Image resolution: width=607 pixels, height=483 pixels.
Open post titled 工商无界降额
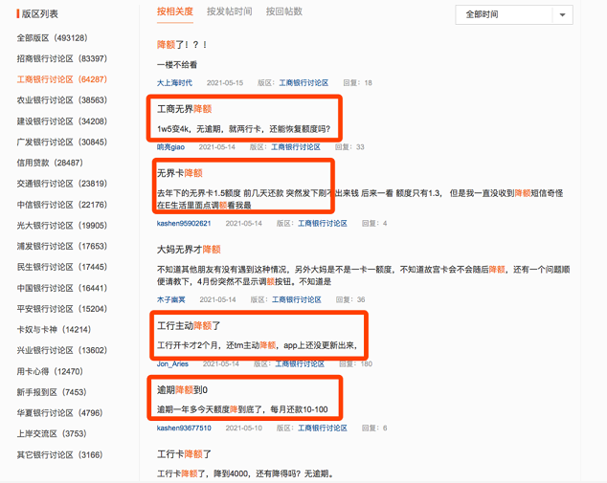pyautogui.click(x=184, y=109)
